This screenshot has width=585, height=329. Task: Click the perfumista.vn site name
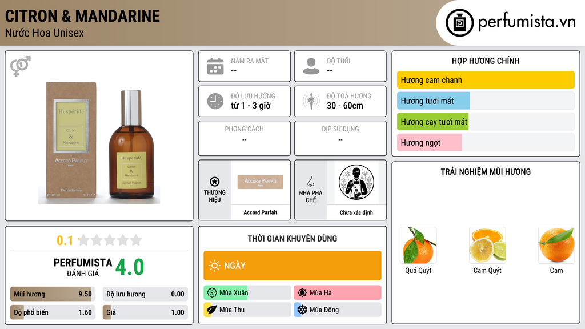[x=527, y=22]
